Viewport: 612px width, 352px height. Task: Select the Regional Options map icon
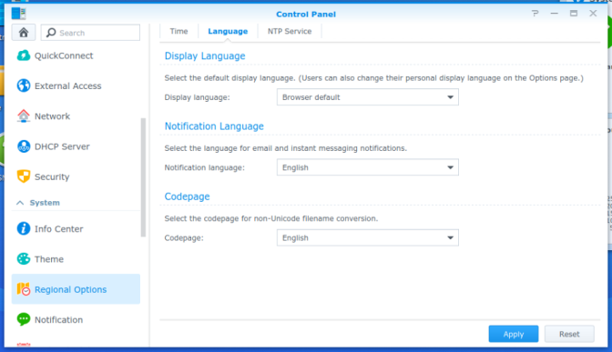point(24,289)
